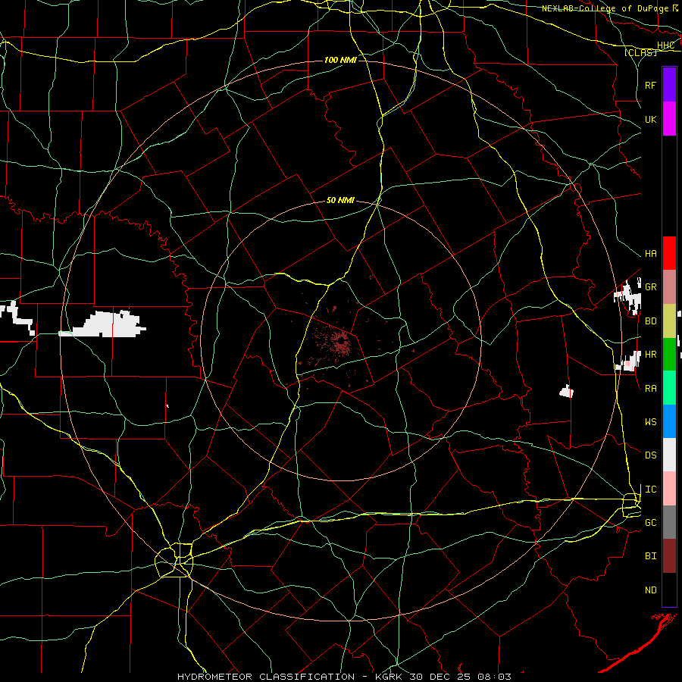Click the 'RF' legend label

pos(650,85)
